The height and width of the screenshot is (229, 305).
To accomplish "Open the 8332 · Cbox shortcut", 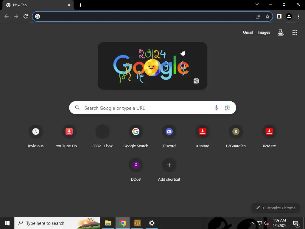I will pos(102,136).
